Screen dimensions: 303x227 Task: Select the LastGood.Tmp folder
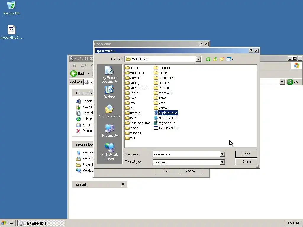point(138,123)
